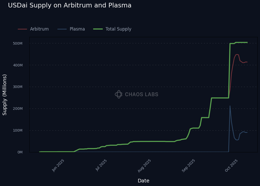Image resolution: width=260 pixels, height=186 pixels.
Task: Click the green Total Supply legend swatch
Action: tap(98, 29)
